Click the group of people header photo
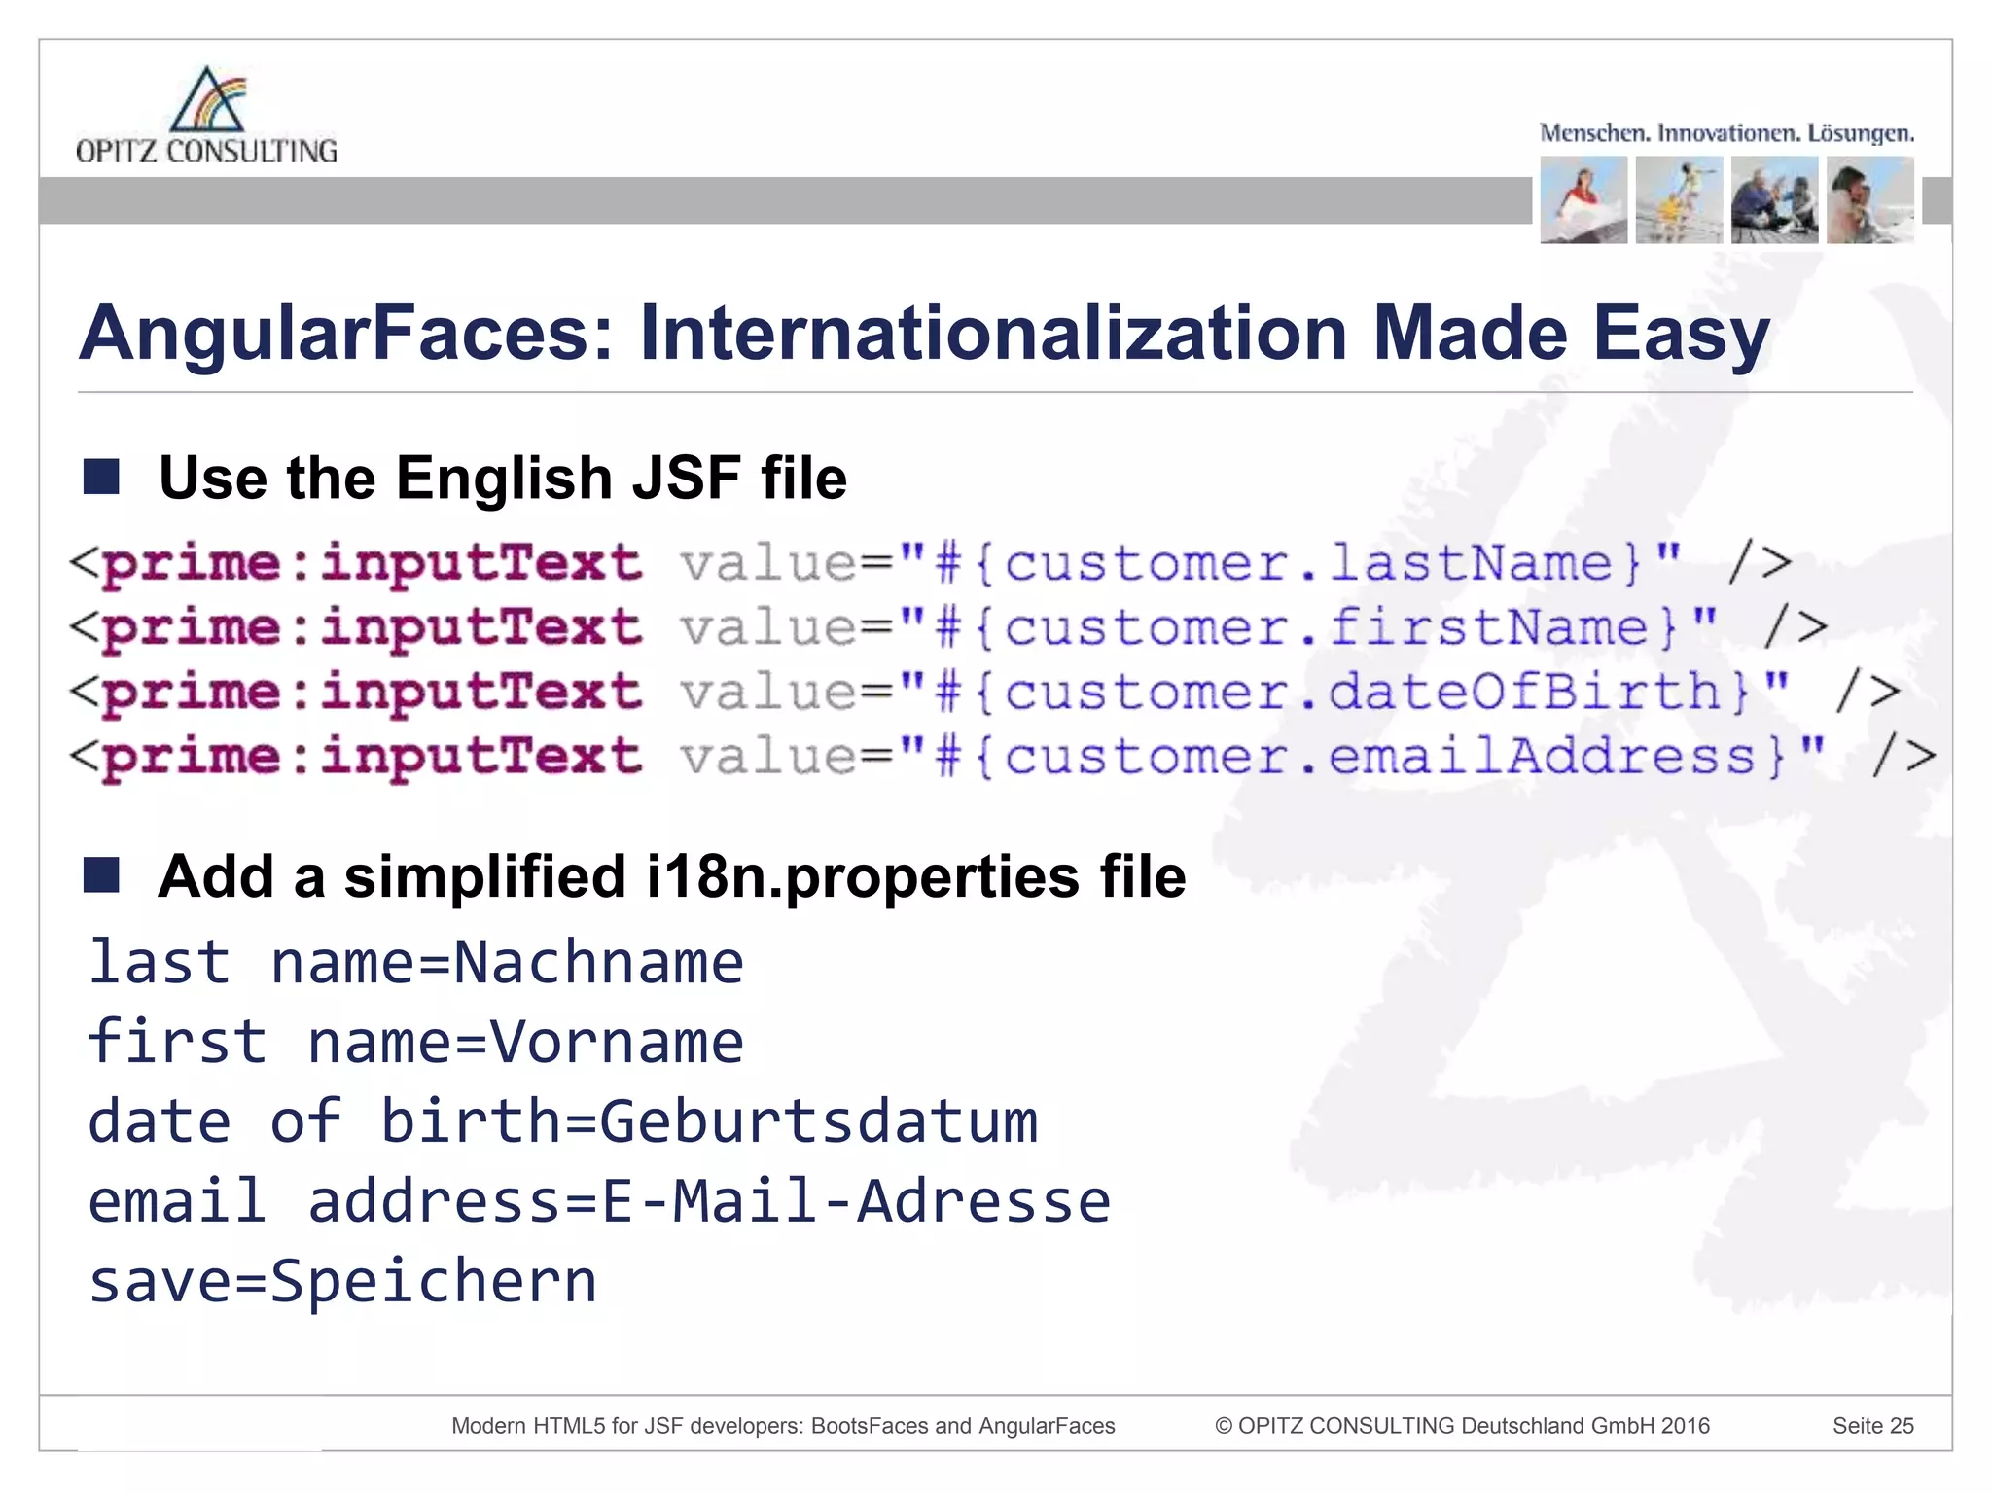Viewport: 1992px width, 1494px height. click(1774, 200)
